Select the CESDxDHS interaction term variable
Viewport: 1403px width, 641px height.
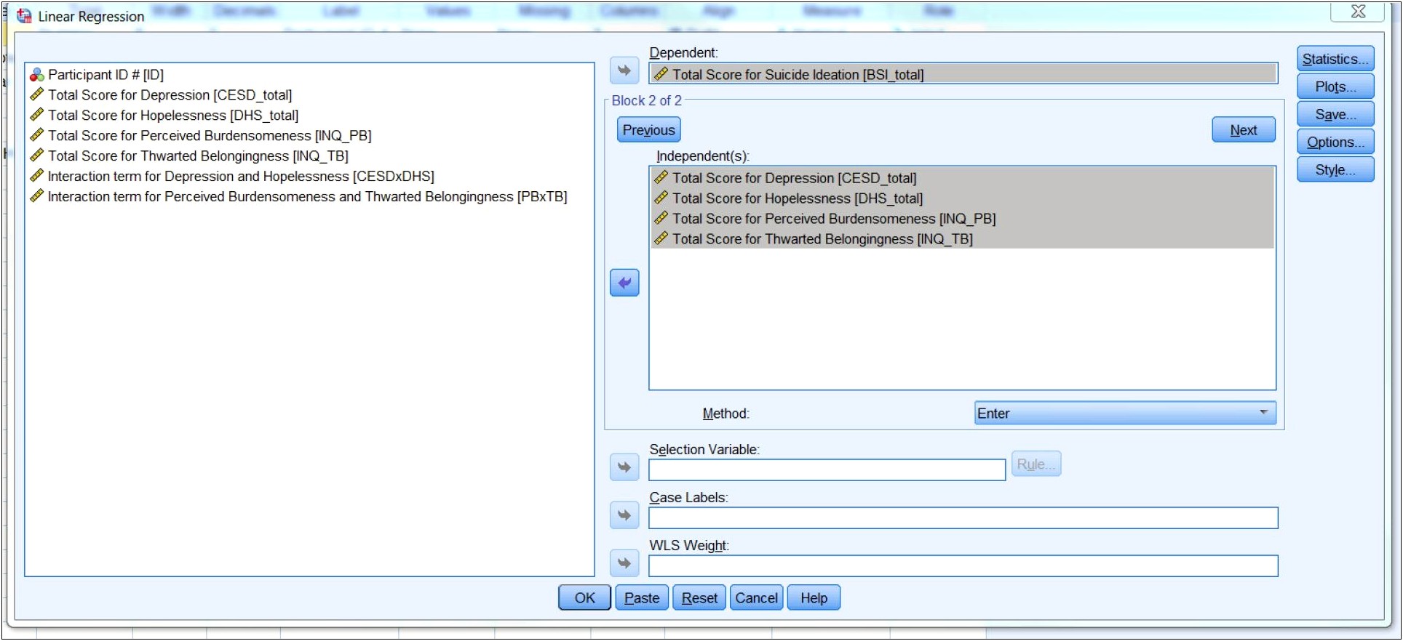point(241,177)
